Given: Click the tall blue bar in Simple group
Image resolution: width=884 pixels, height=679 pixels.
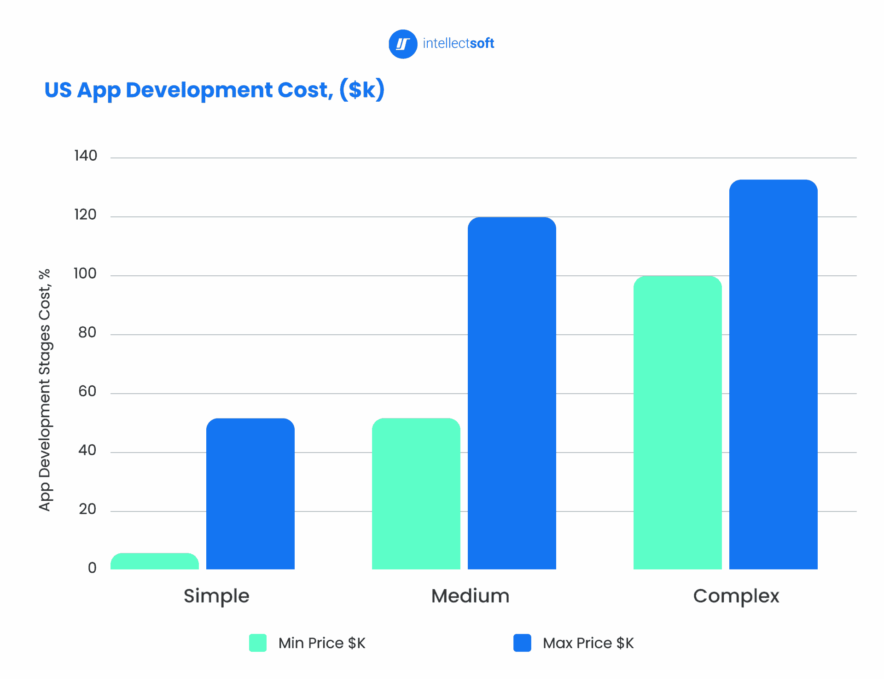Looking at the screenshot, I should 250,493.
